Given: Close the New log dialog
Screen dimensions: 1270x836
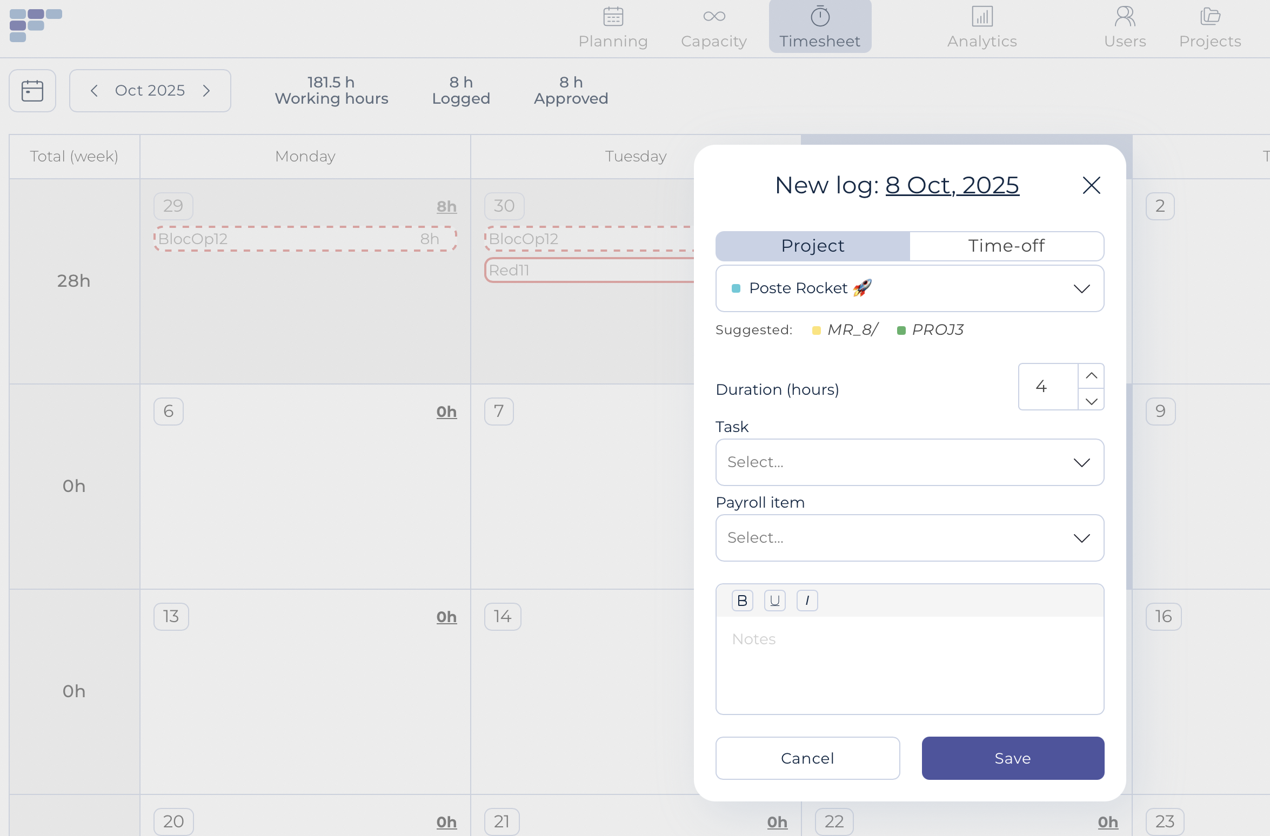Looking at the screenshot, I should (1091, 185).
